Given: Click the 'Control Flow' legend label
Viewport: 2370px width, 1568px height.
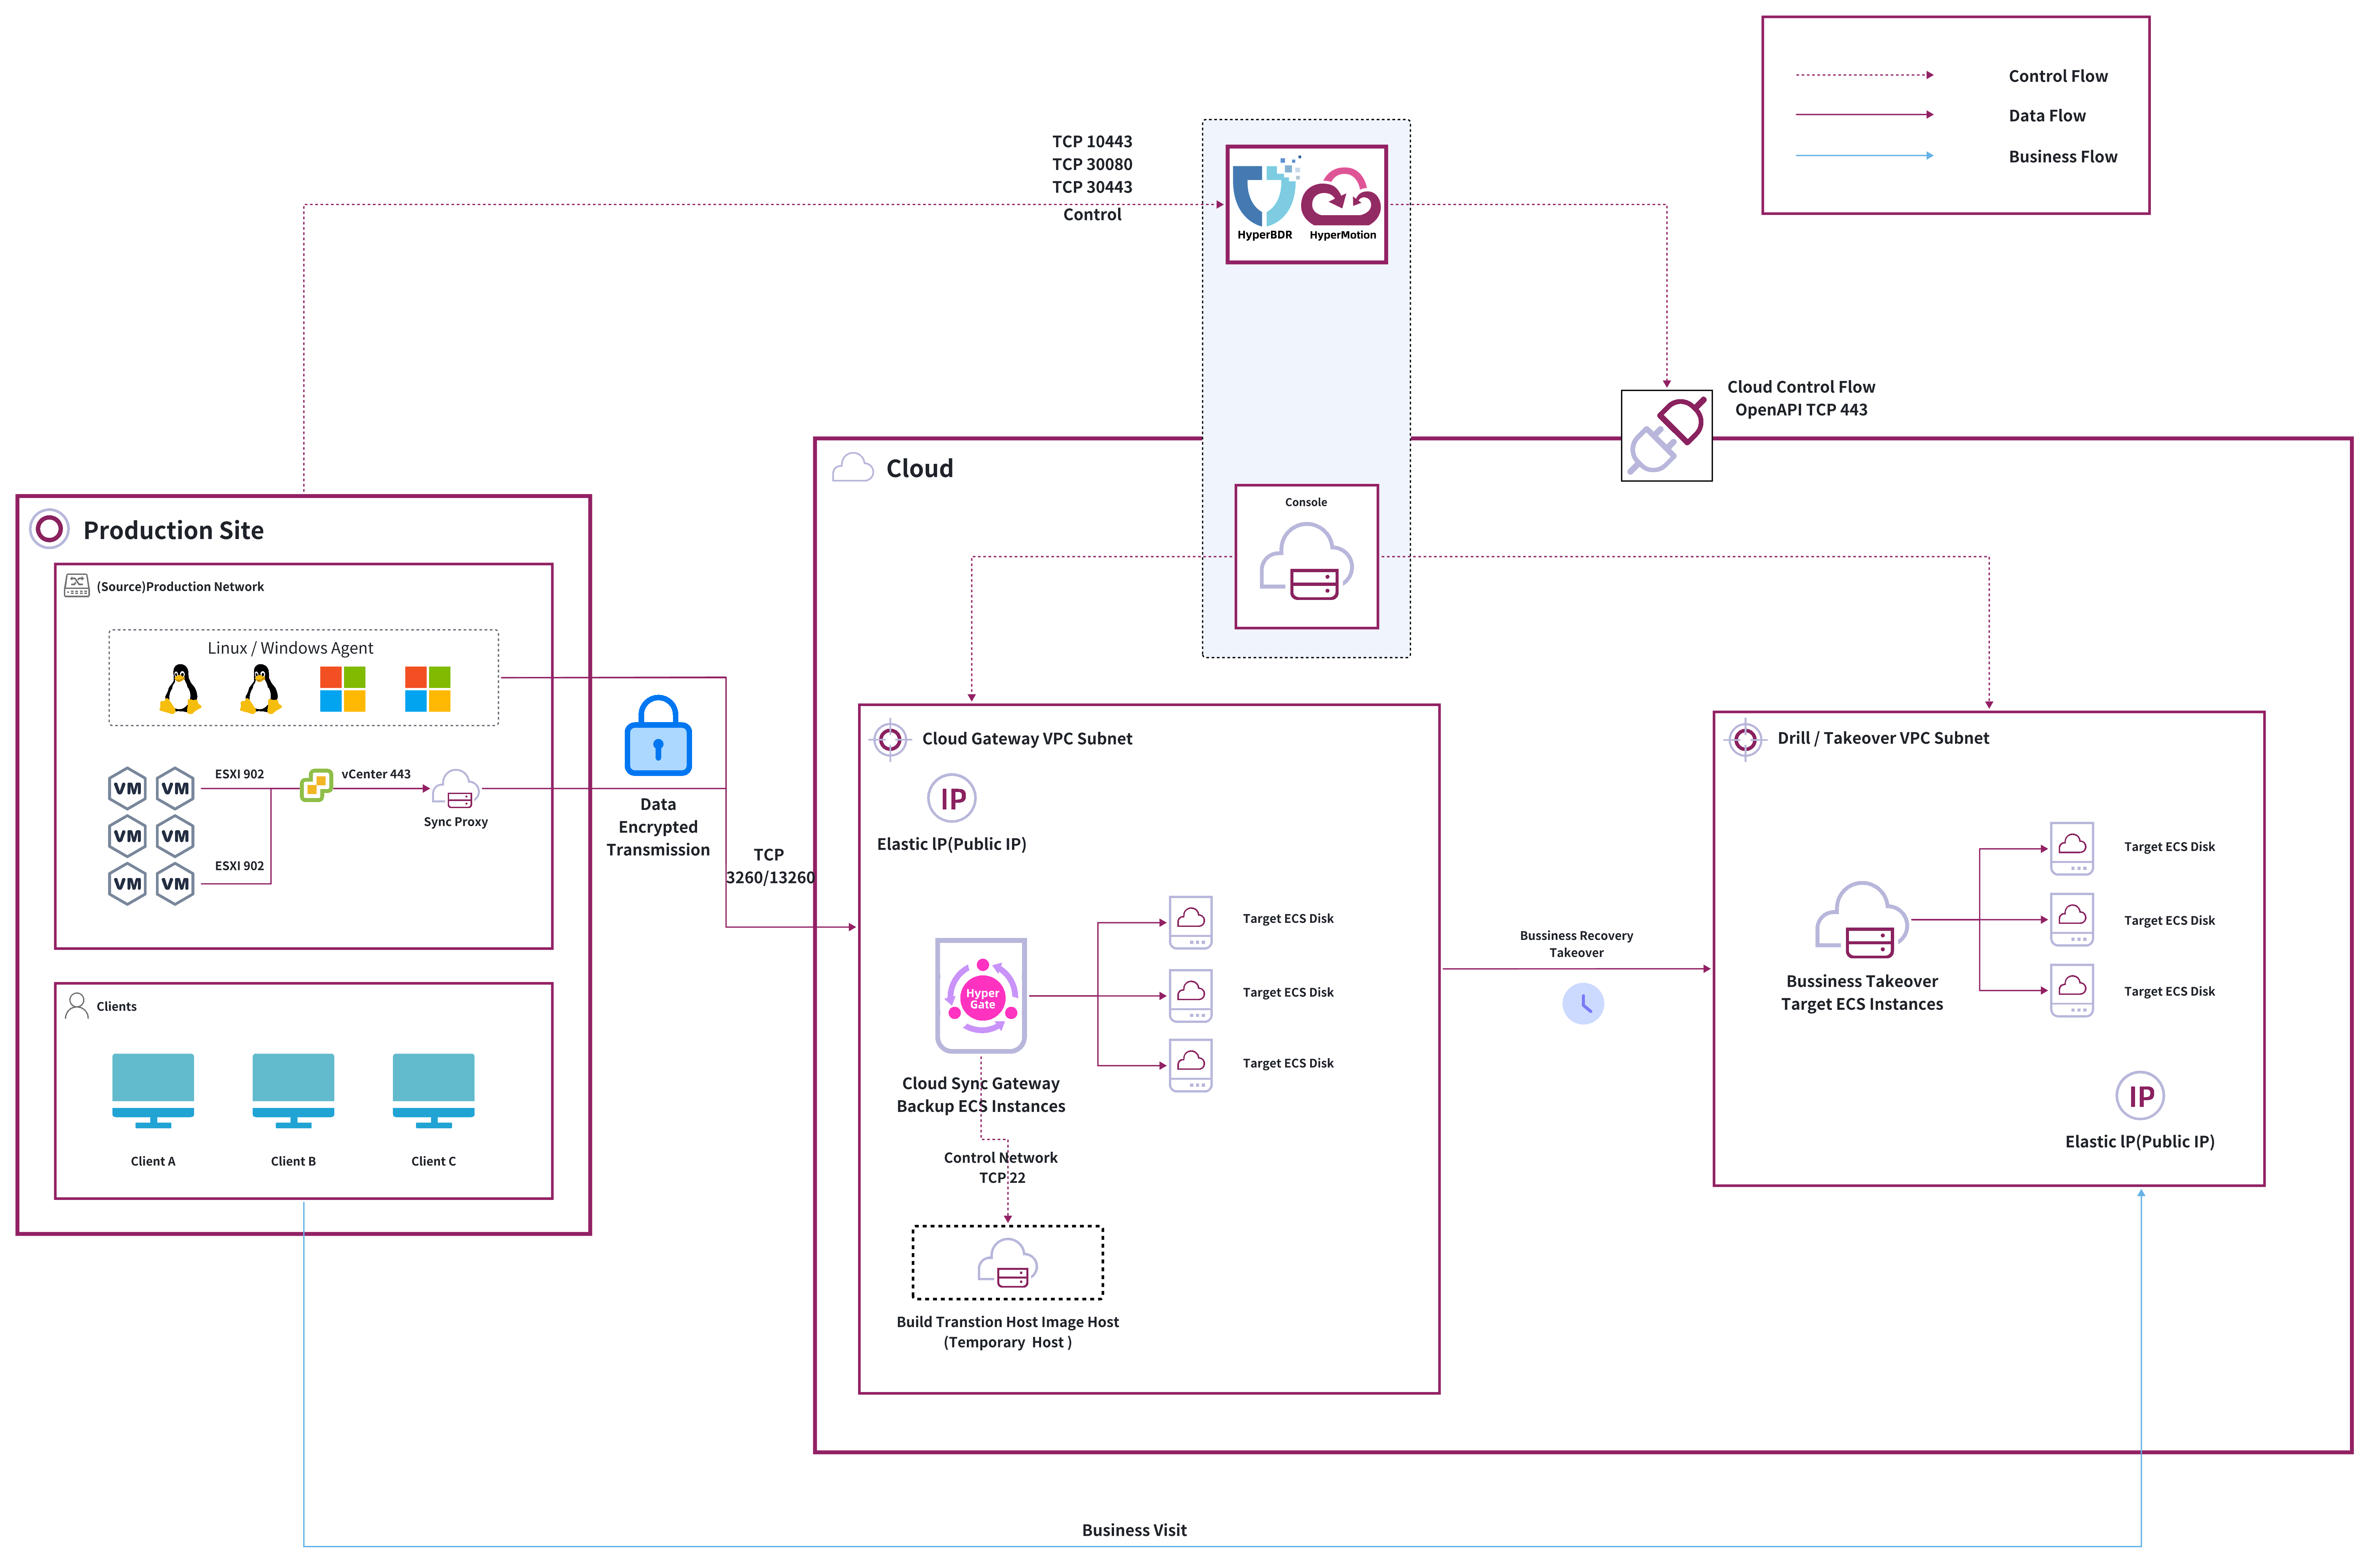Looking at the screenshot, I should click(x=2058, y=76).
